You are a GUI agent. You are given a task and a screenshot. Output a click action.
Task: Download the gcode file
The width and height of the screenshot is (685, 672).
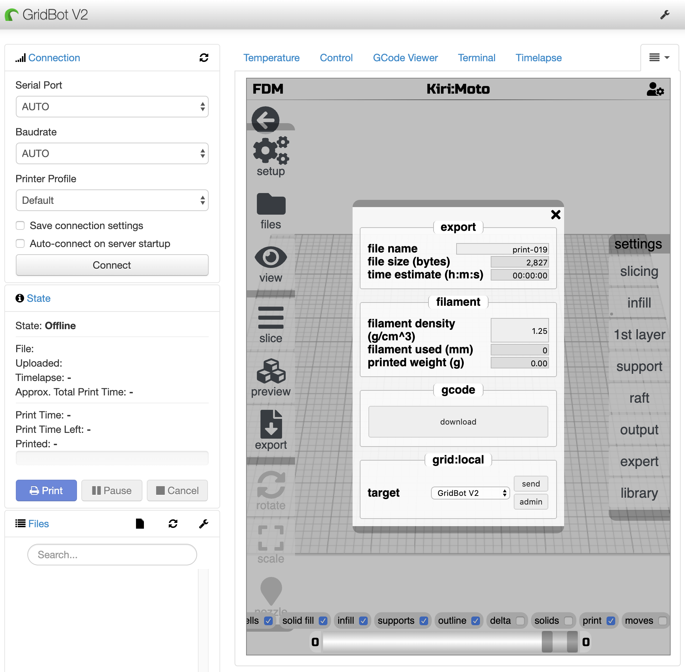tap(458, 422)
